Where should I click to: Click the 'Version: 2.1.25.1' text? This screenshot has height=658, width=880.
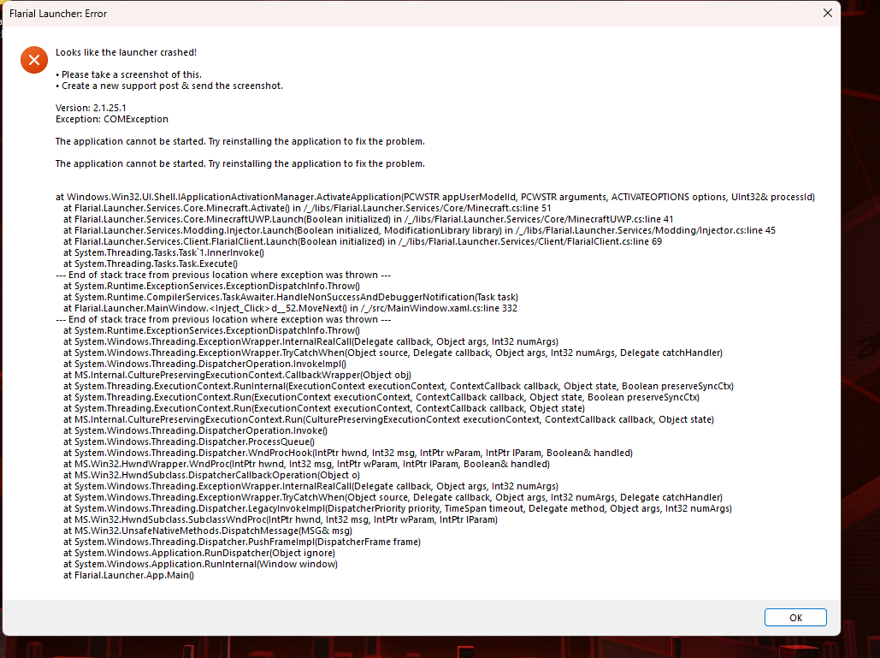(91, 108)
